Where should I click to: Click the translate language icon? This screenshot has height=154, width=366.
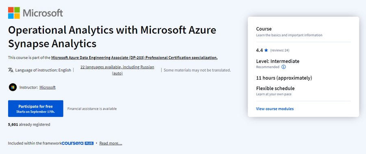(11, 70)
